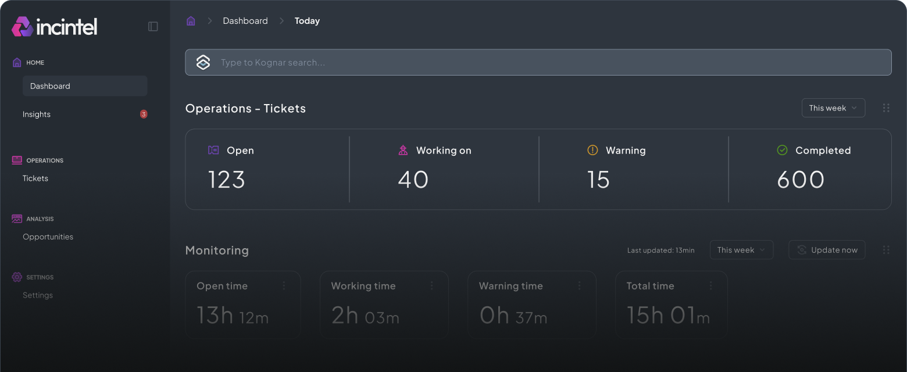Open the This week dropdown for Operations Tickets
Viewport: 907px width, 372px height.
pos(833,108)
